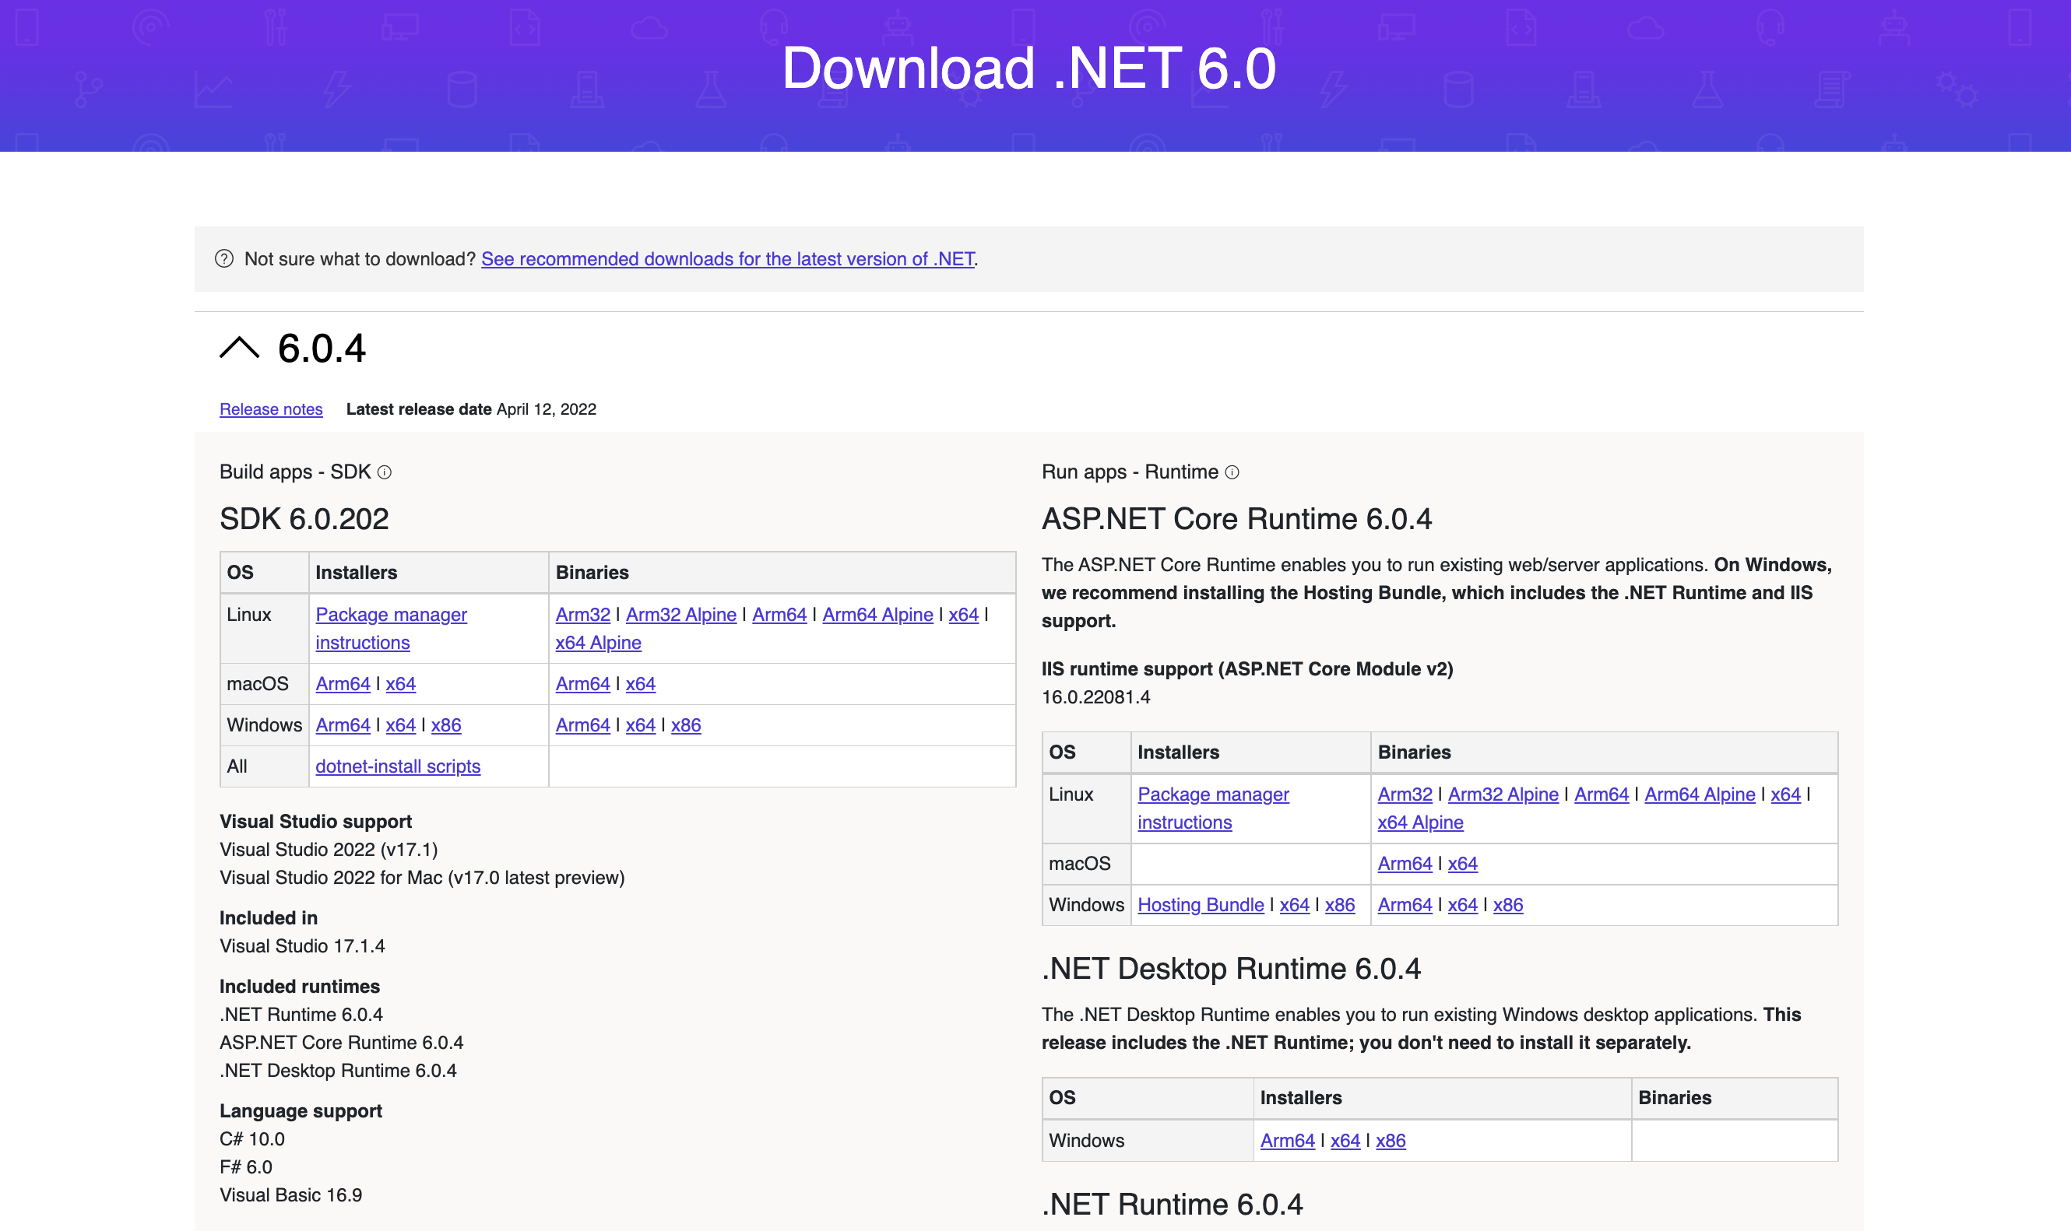Click info icon next to Build apps - SDK

[384, 472]
